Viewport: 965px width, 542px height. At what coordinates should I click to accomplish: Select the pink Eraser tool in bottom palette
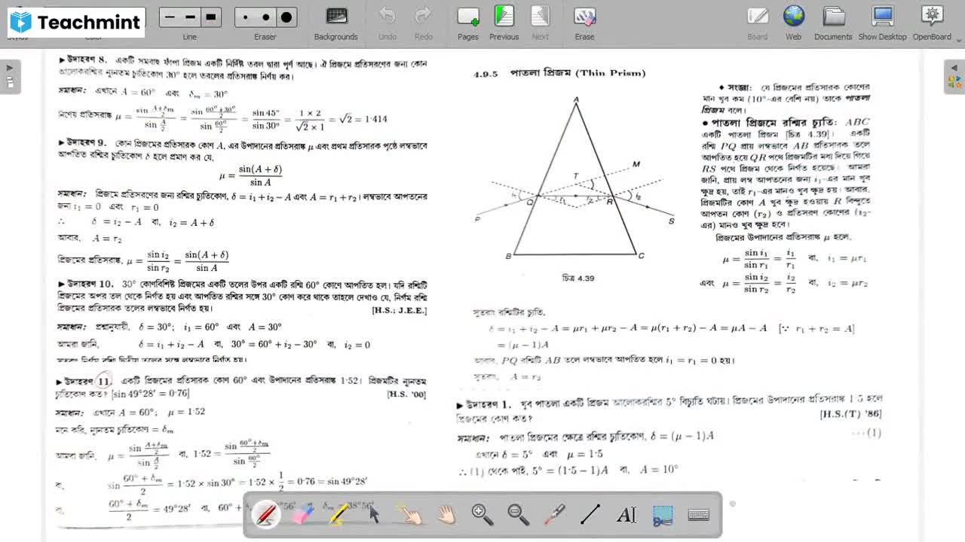click(x=302, y=514)
